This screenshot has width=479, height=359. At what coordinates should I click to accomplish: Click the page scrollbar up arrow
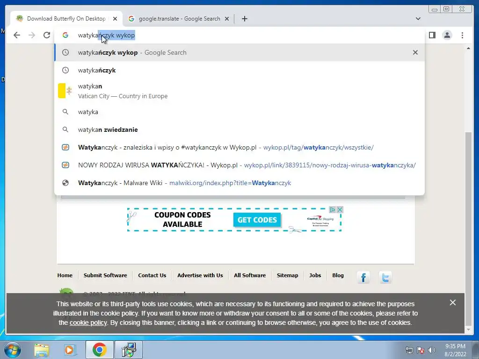pos(468,49)
